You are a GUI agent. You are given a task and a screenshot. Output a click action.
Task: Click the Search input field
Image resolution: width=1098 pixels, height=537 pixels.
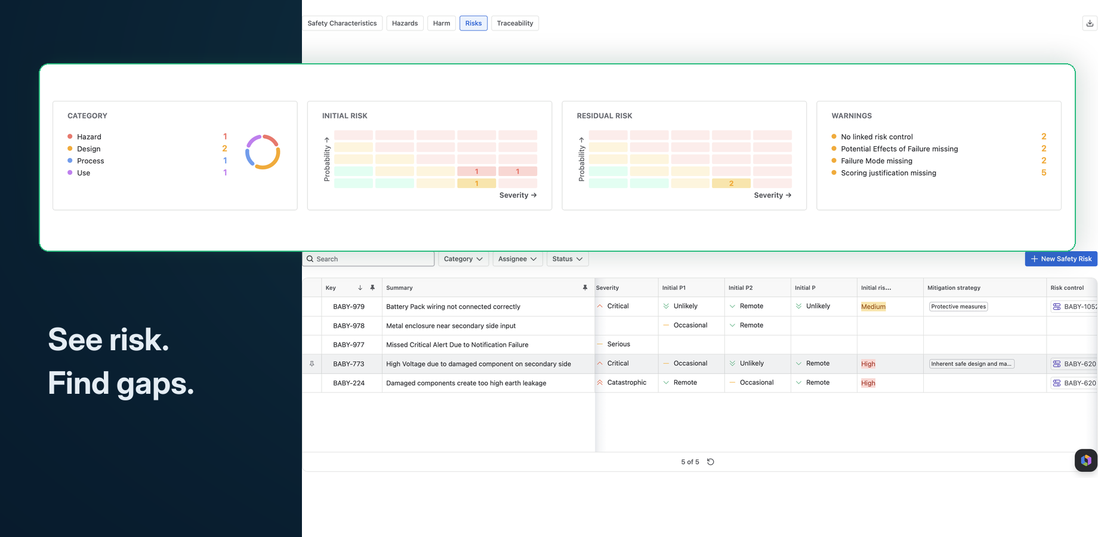point(369,259)
